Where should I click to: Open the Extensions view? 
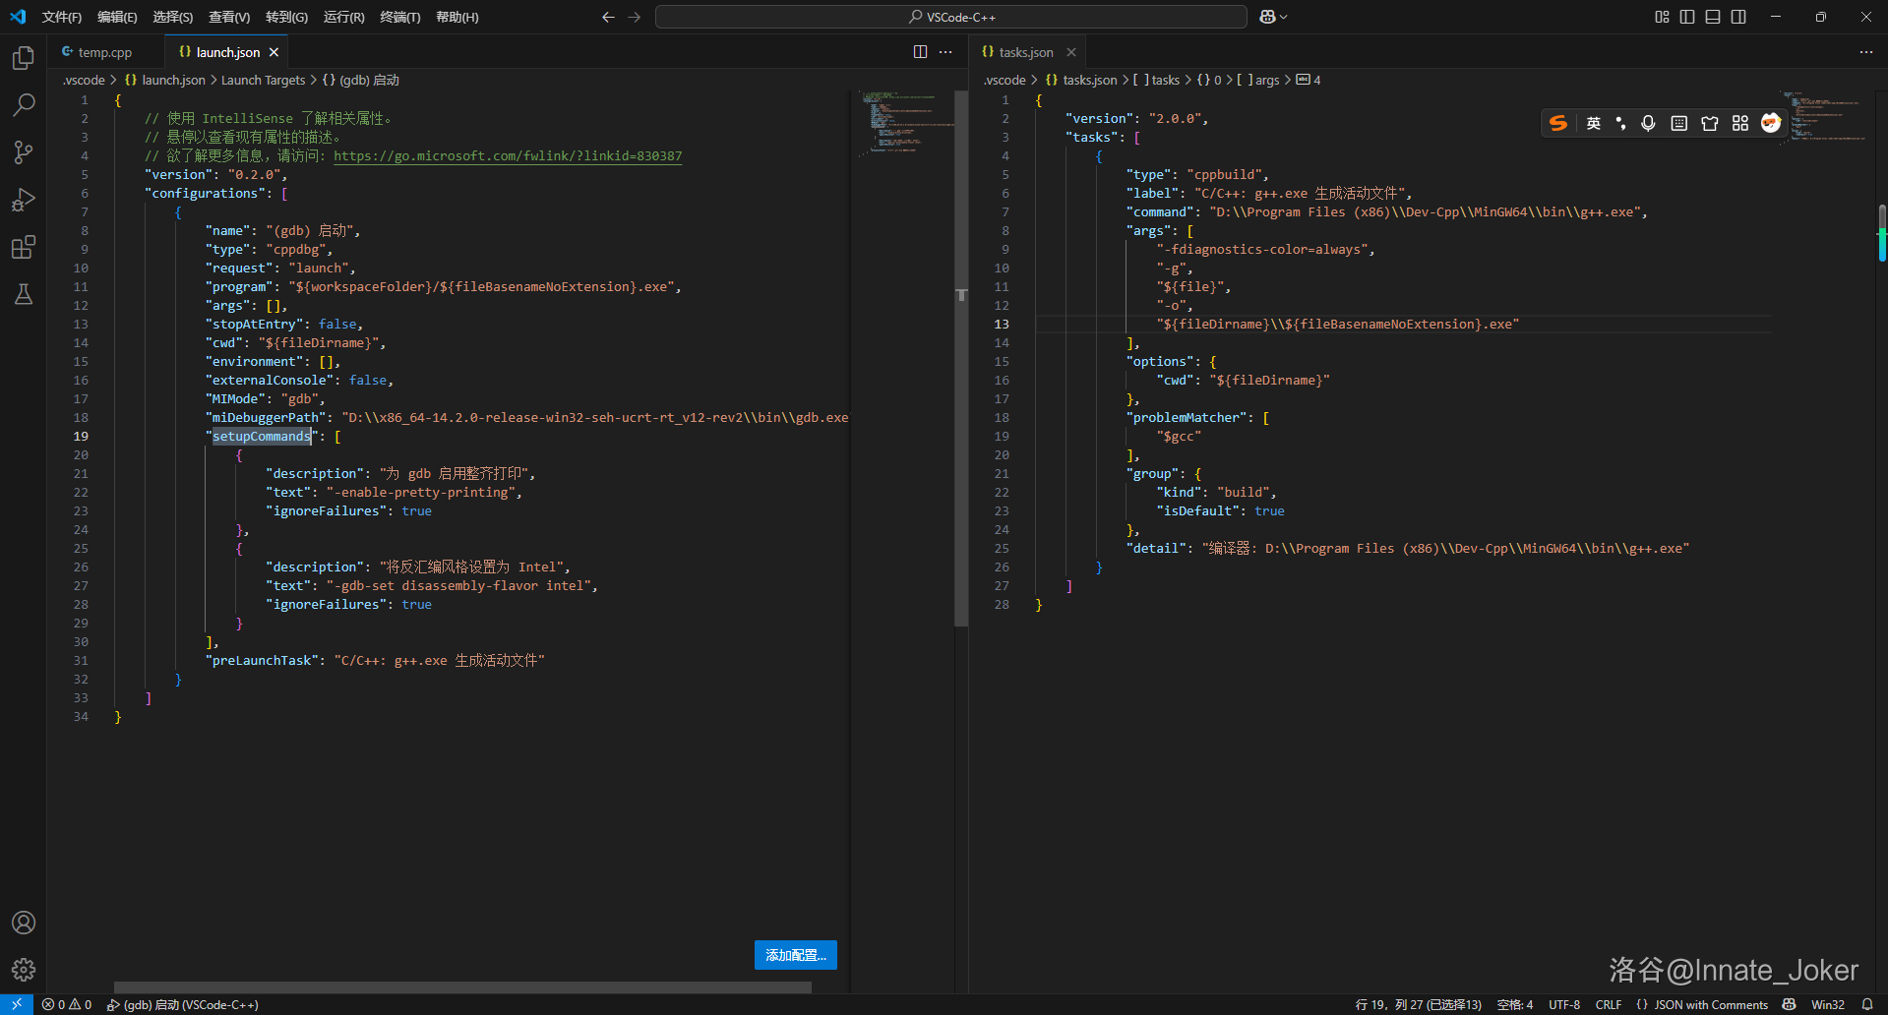(24, 247)
